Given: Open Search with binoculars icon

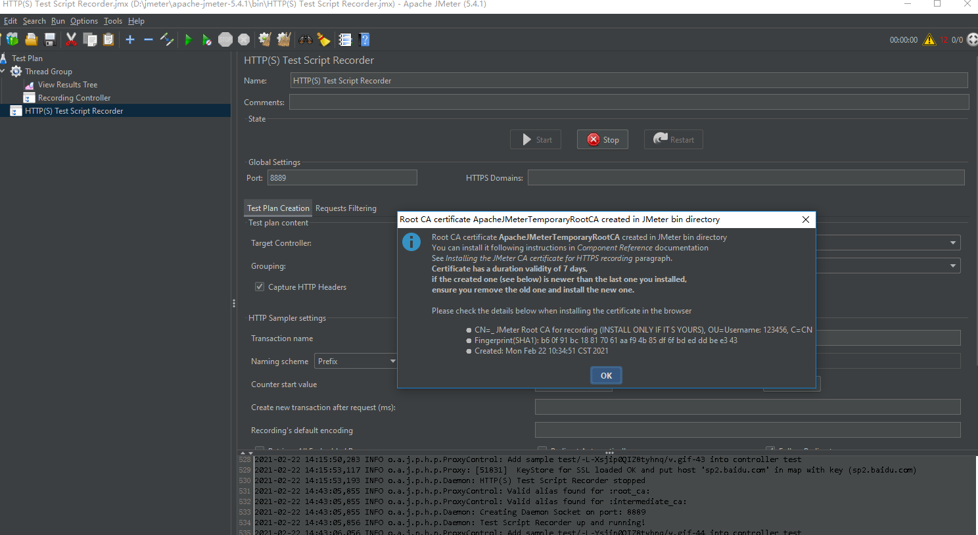Looking at the screenshot, I should 305,39.
